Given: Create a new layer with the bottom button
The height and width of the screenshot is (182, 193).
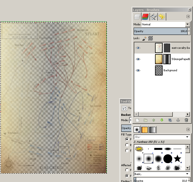Looking at the screenshot, I should (x=138, y=120).
